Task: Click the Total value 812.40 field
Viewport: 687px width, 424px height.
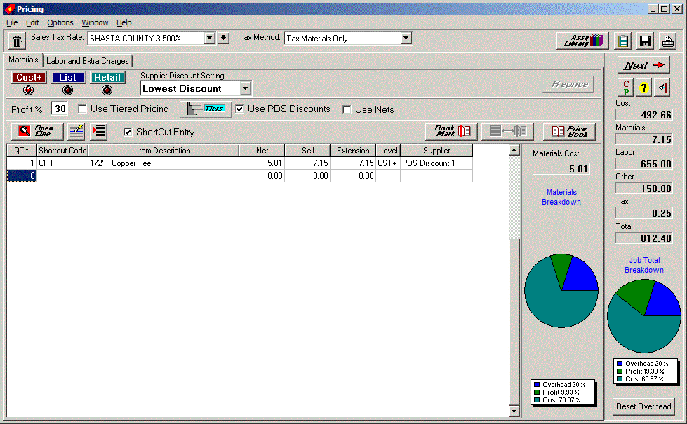Action: pos(643,238)
